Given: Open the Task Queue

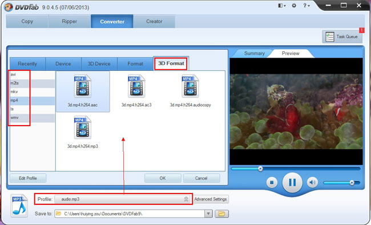Looking at the screenshot, I should [x=342, y=37].
